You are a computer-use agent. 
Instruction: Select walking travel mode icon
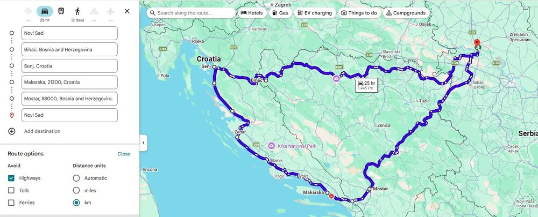point(77,11)
